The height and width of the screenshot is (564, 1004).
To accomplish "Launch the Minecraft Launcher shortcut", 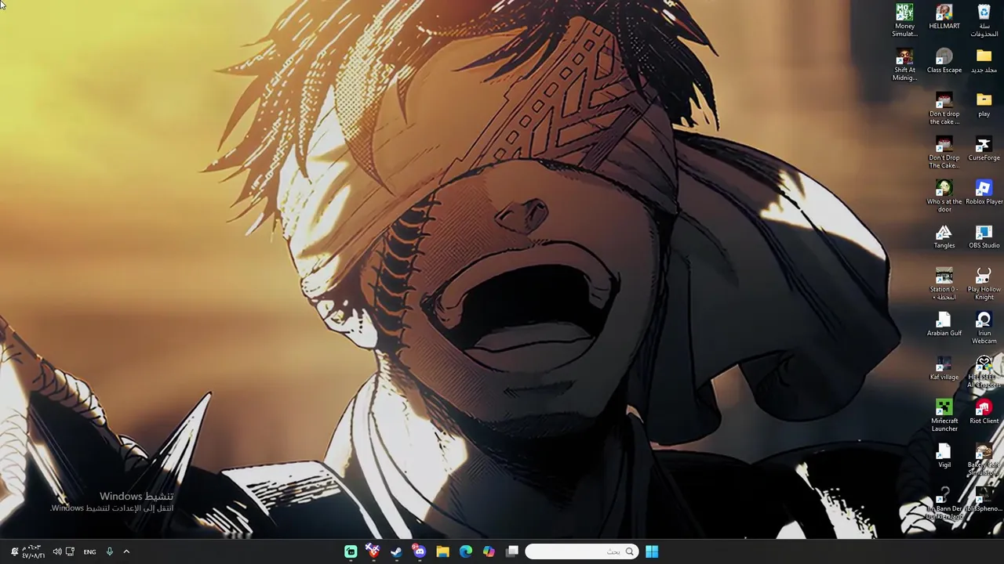I will coord(944,415).
